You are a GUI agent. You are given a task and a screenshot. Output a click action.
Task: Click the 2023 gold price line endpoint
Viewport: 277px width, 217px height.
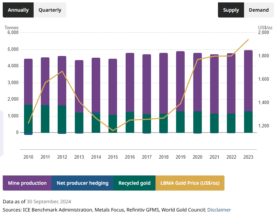click(248, 39)
